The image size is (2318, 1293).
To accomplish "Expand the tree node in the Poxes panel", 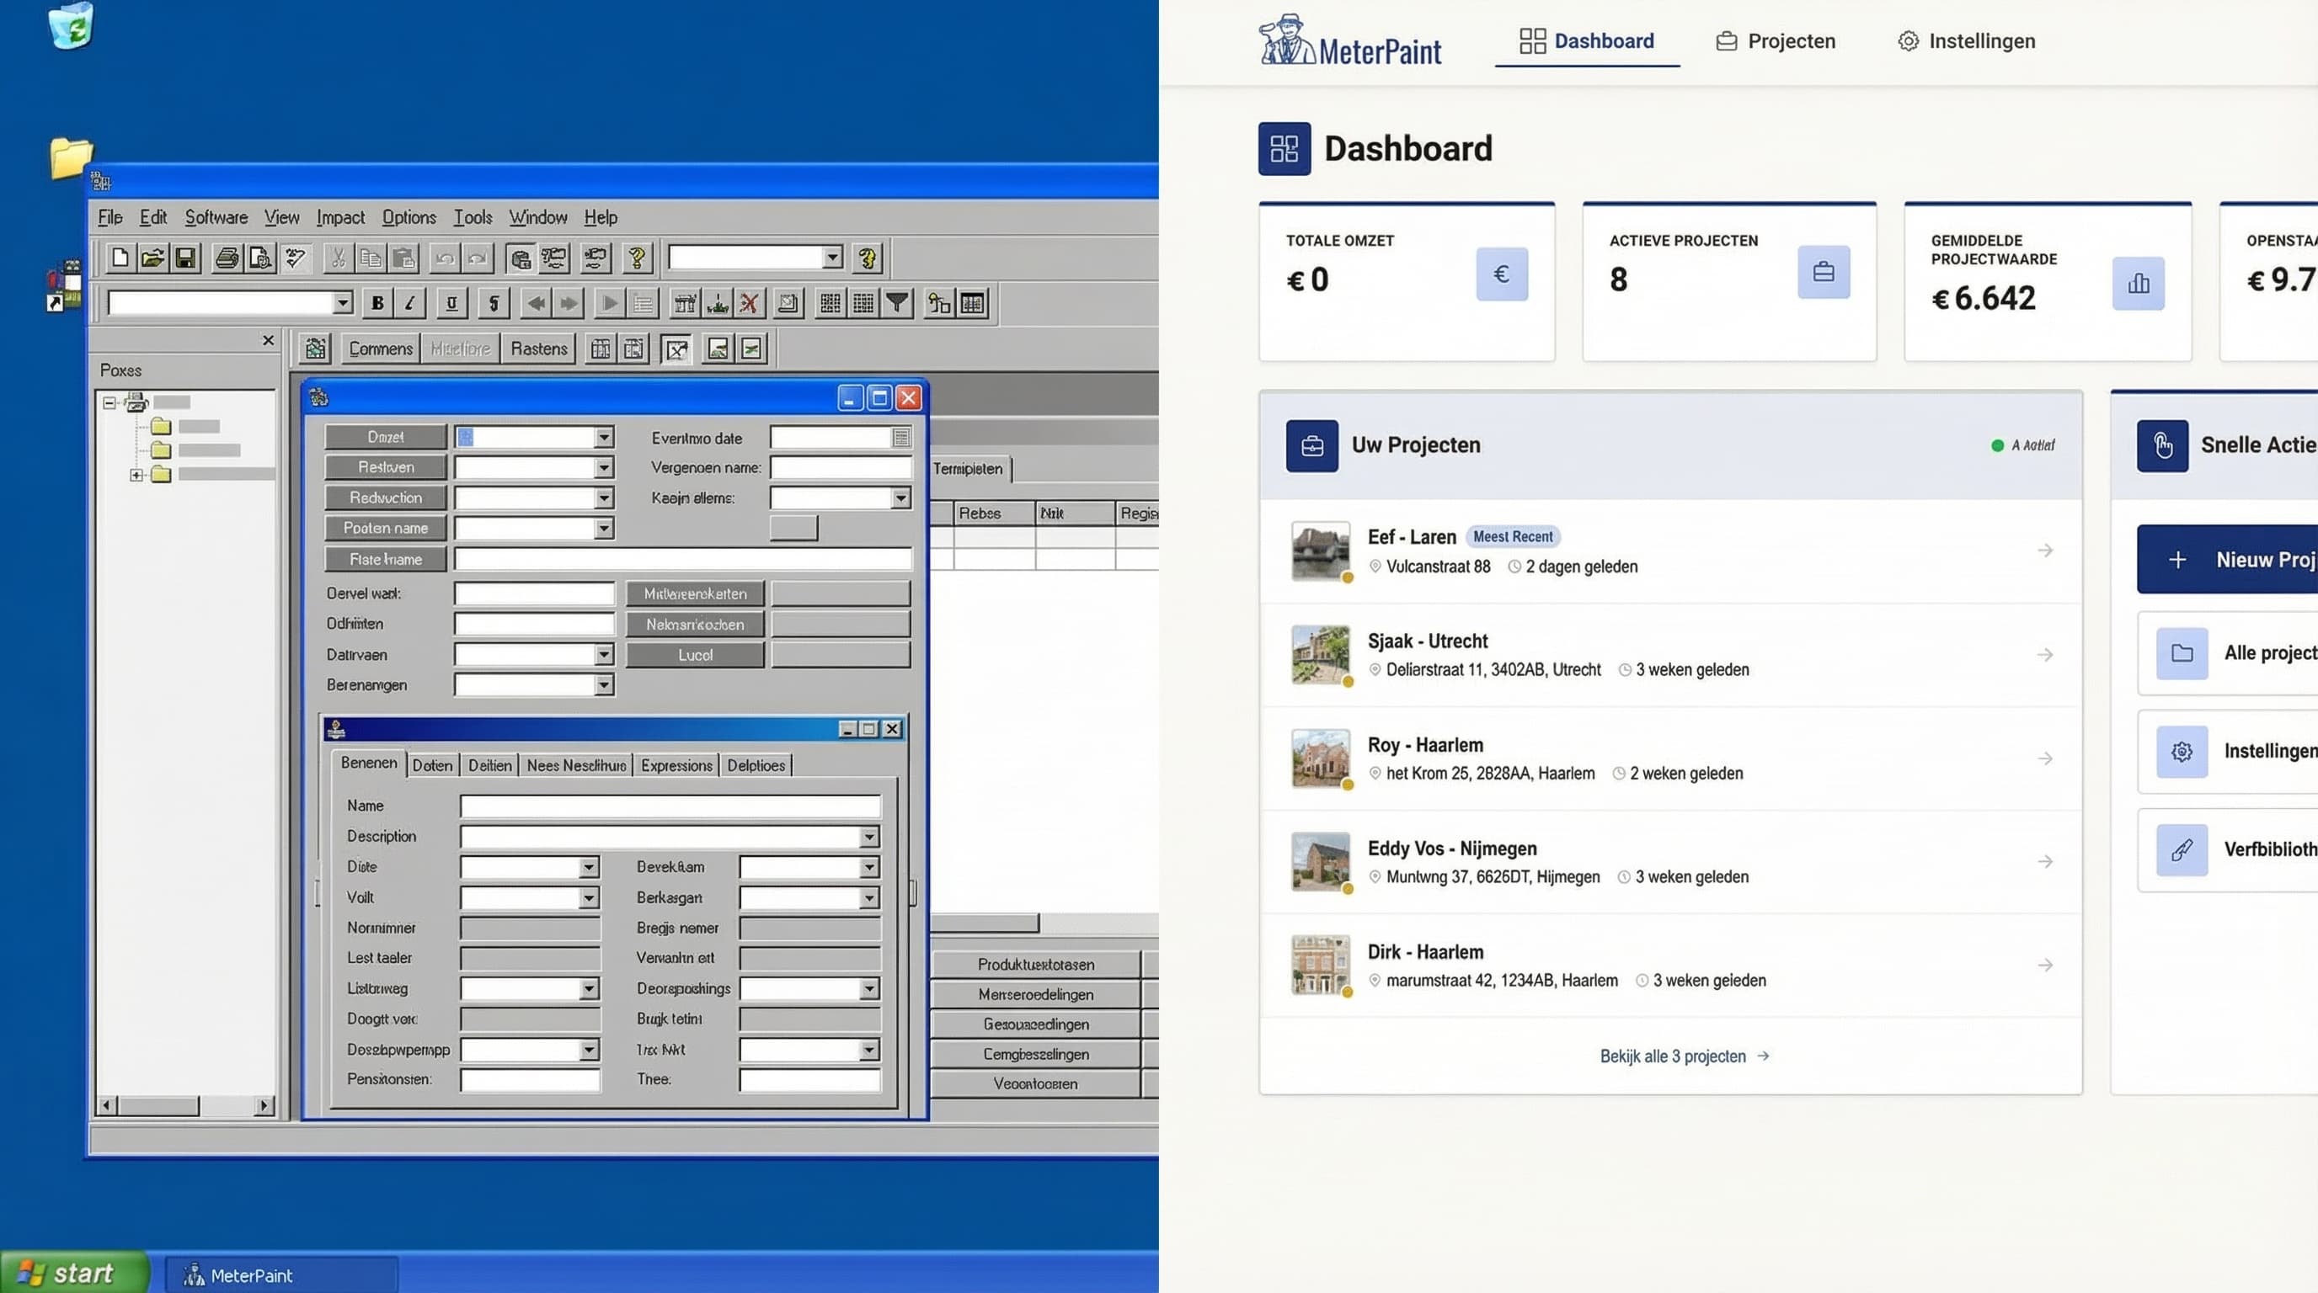I will pos(136,474).
